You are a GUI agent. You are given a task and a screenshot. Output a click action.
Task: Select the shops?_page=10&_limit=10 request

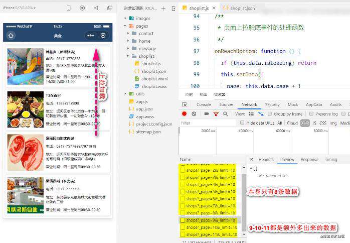210,227
